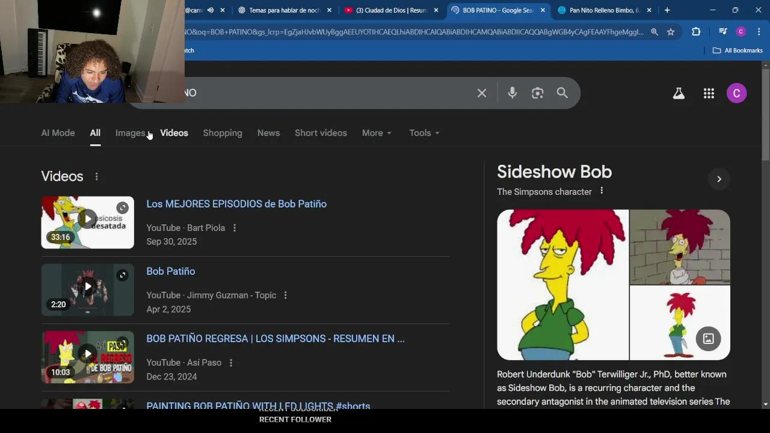Switch to the Videos tab
Viewport: 770px width, 433px height.
pos(174,133)
